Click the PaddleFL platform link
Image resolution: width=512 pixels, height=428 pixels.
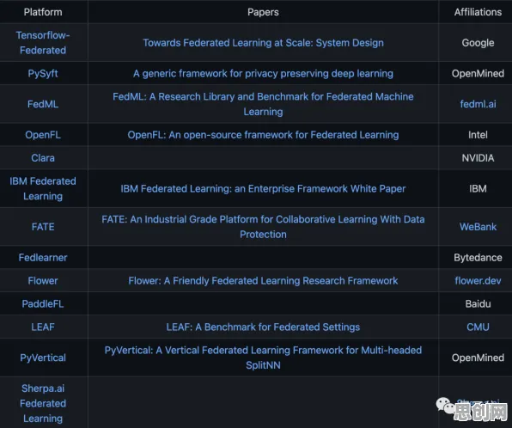tap(43, 304)
